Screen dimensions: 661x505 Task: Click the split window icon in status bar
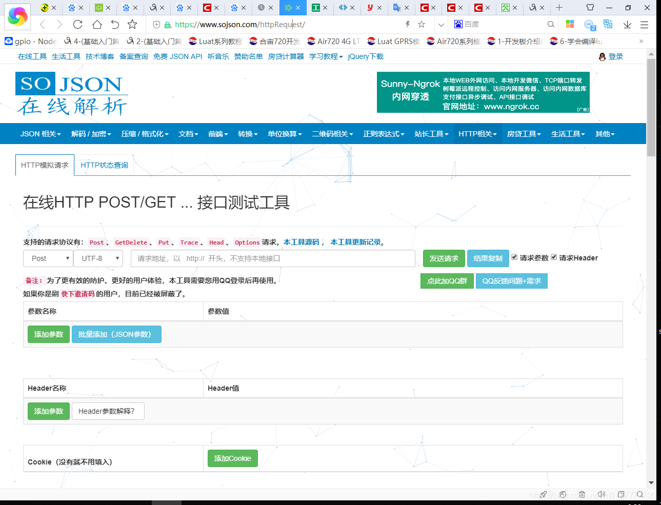click(x=621, y=495)
